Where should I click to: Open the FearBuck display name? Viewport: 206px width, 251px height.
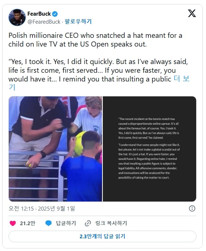pos(39,14)
